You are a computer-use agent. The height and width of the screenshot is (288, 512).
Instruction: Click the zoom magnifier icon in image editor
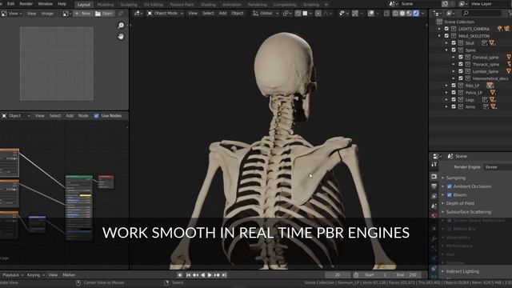[x=121, y=26]
